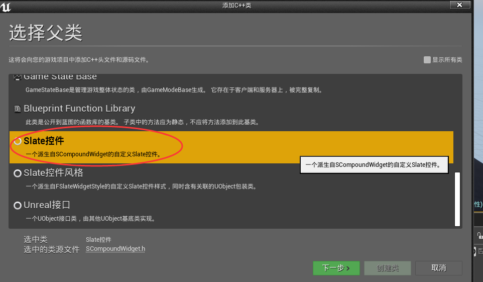Click the 选中类 value Slate控件 text
The image size is (483, 282).
click(x=98, y=240)
